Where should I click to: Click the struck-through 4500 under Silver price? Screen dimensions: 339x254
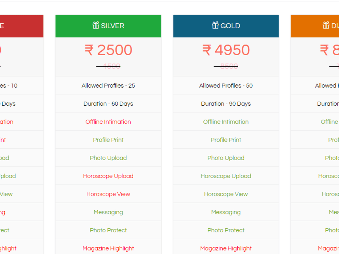click(x=109, y=66)
